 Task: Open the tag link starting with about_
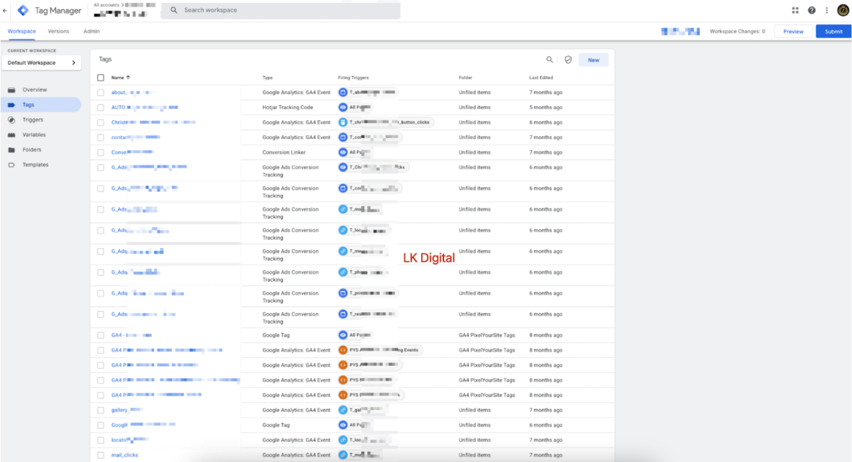[130, 92]
